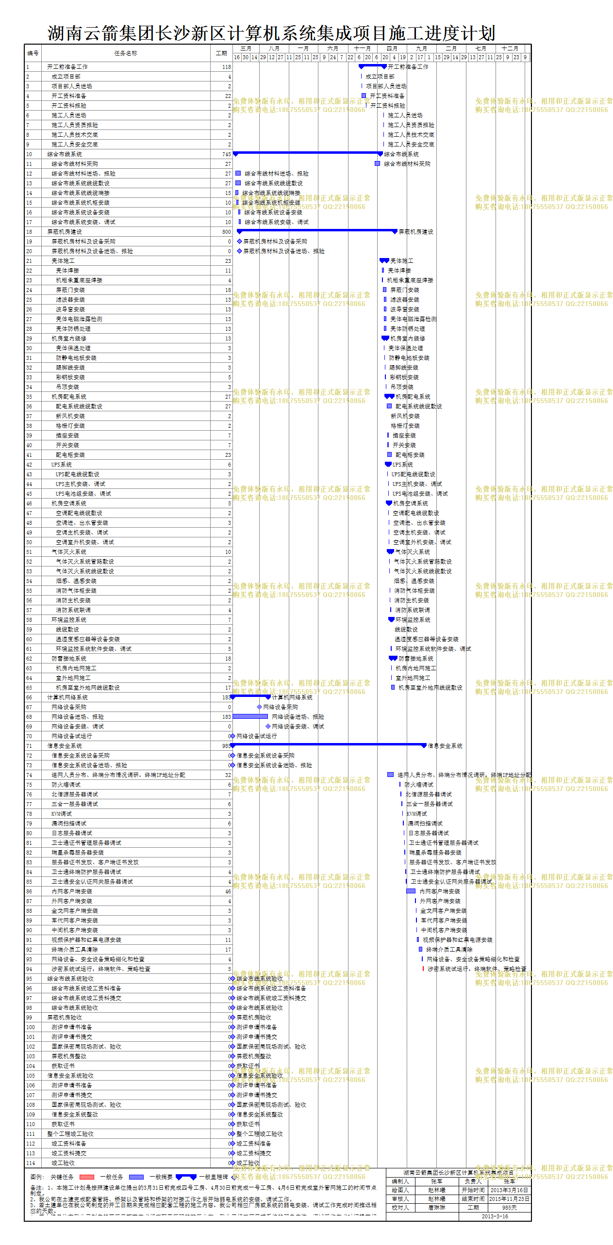Click the 备注 notes paragraph at the bottom
This screenshot has width=613, height=1245.
(x=204, y=1199)
